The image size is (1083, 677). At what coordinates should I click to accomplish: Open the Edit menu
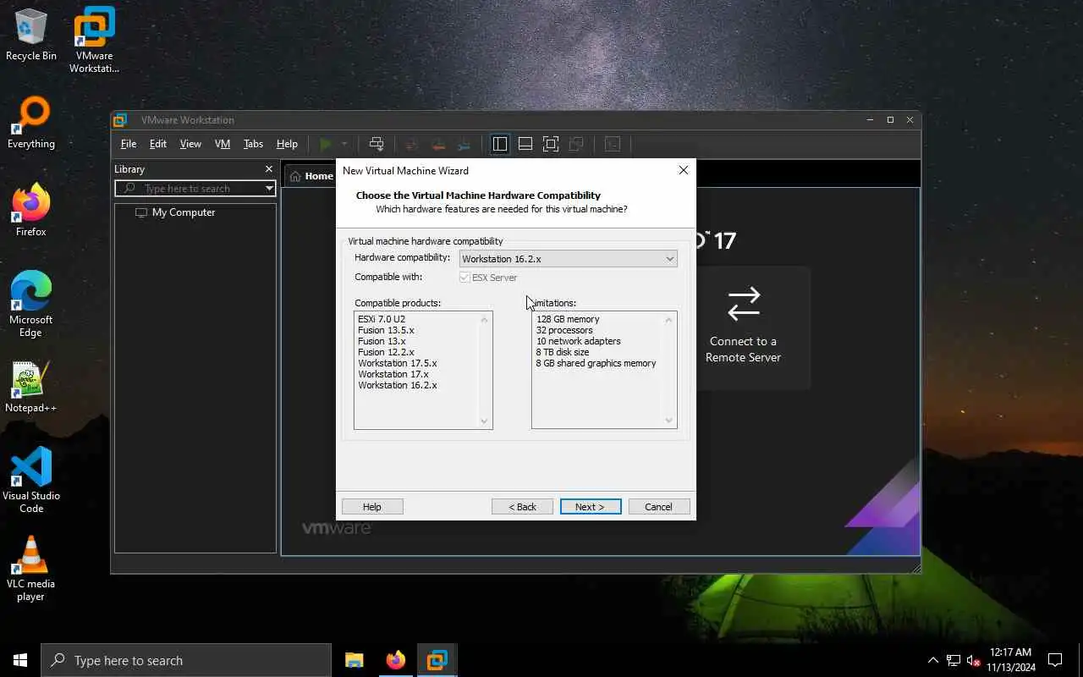click(x=158, y=144)
